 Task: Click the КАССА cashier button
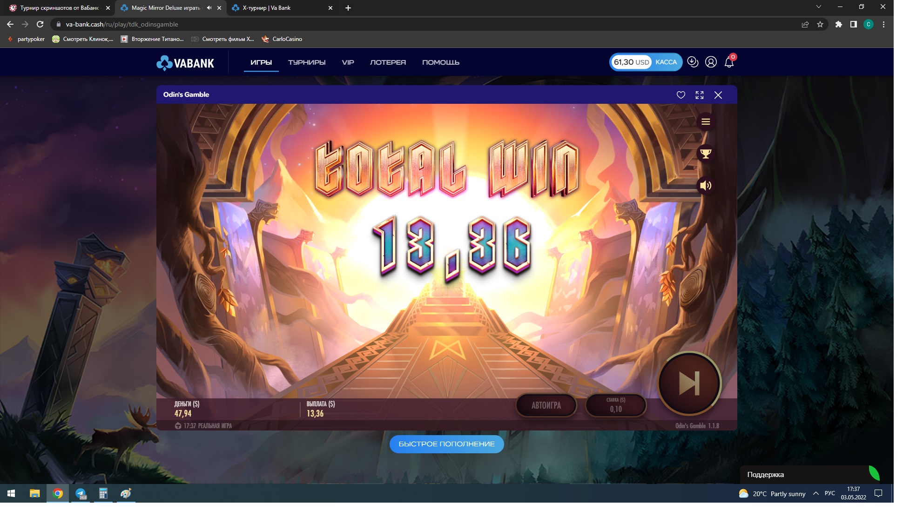(666, 62)
